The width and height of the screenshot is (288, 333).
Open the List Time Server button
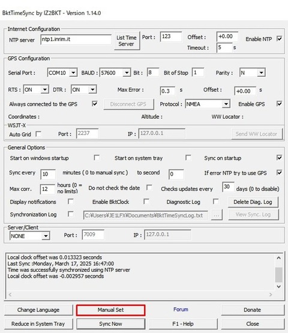pos(127,41)
